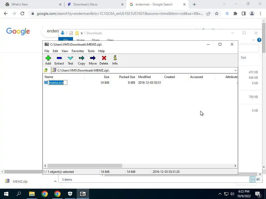This screenshot has height=199, width=266.
Task: Switch Explorer to details view icon
Action: pos(252,179)
